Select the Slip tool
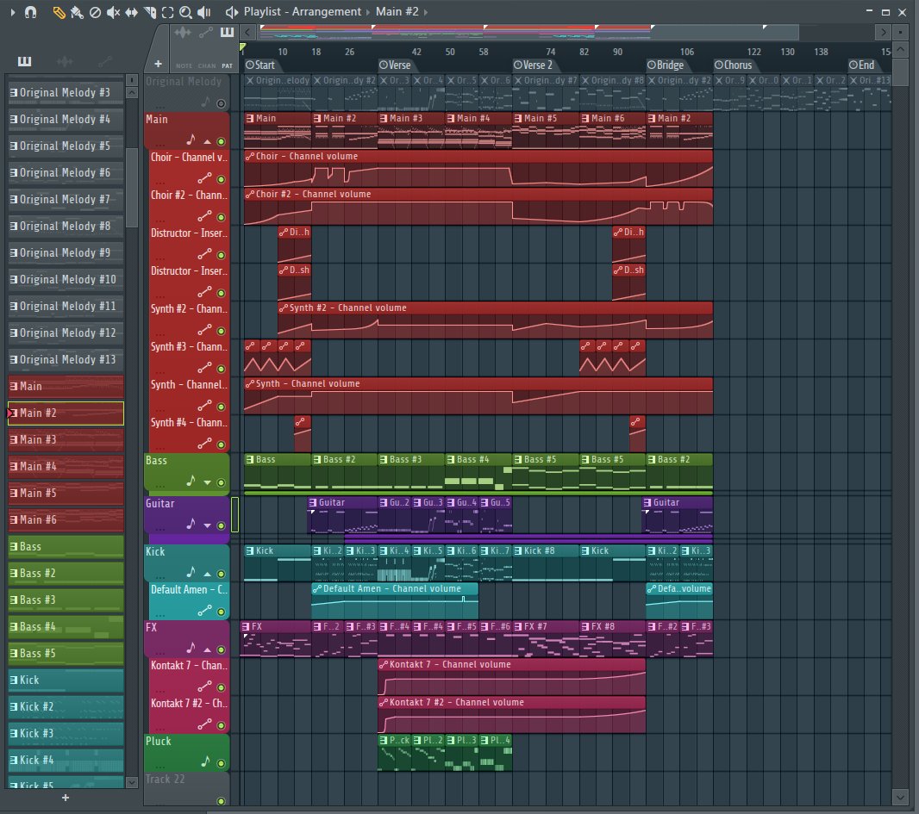 (131, 12)
